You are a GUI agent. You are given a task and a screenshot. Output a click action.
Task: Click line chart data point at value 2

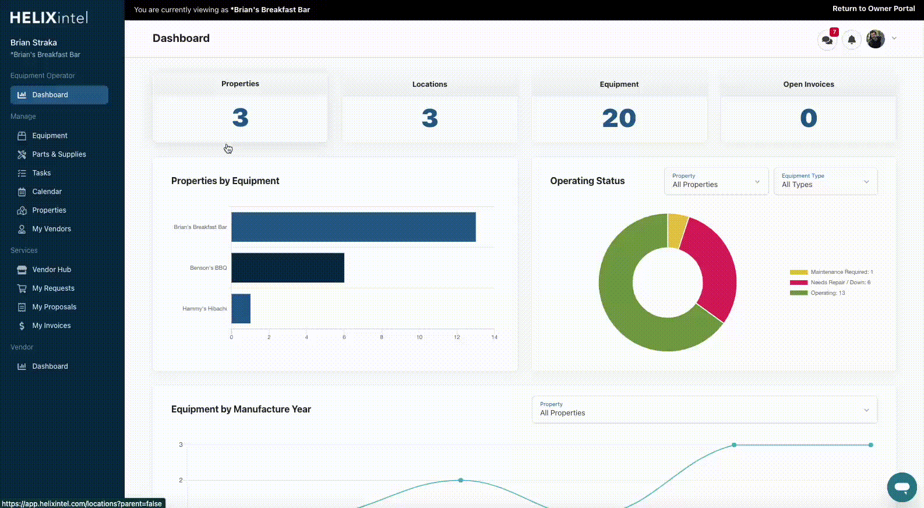[461, 480]
